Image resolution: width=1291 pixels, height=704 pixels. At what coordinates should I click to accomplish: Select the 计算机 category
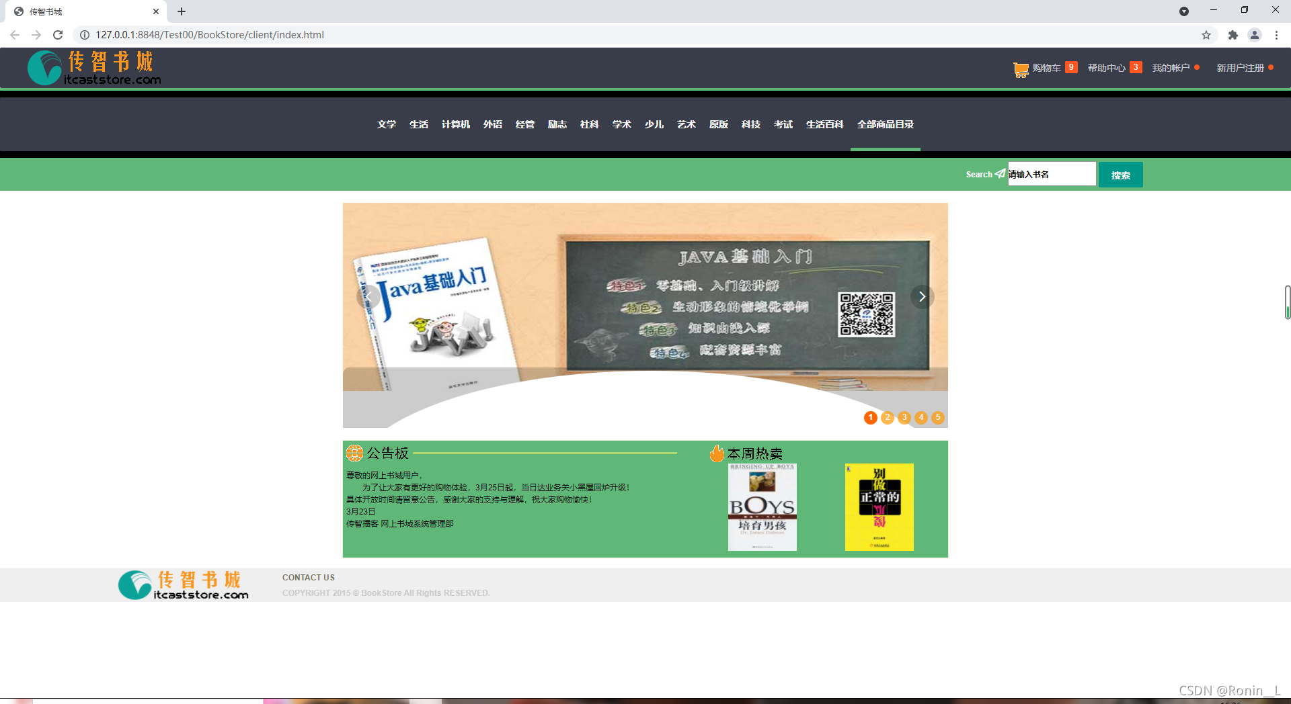coord(456,124)
